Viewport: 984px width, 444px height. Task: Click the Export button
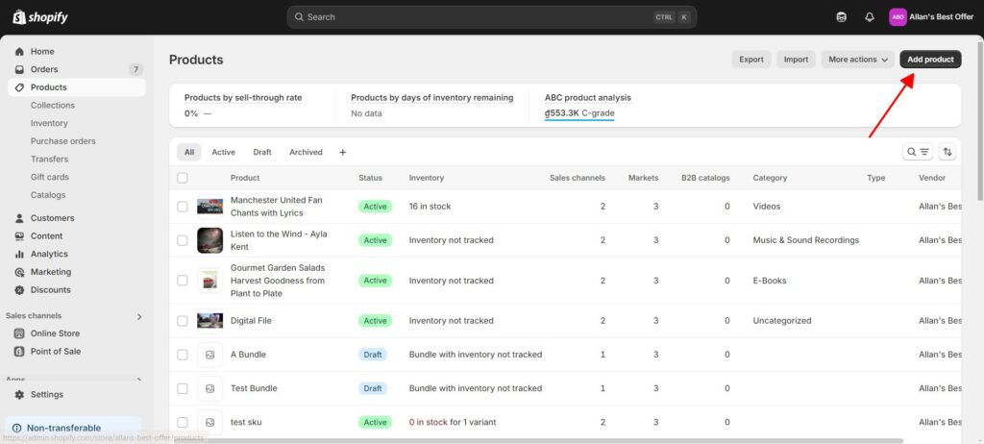[751, 60]
